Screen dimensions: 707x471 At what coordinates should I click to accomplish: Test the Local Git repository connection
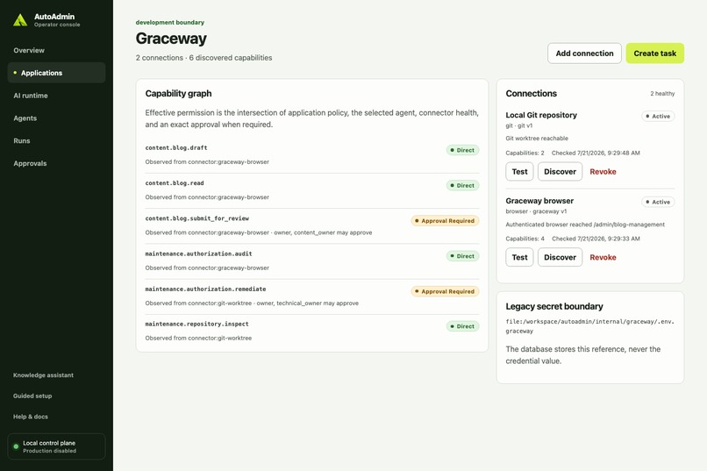coord(519,172)
